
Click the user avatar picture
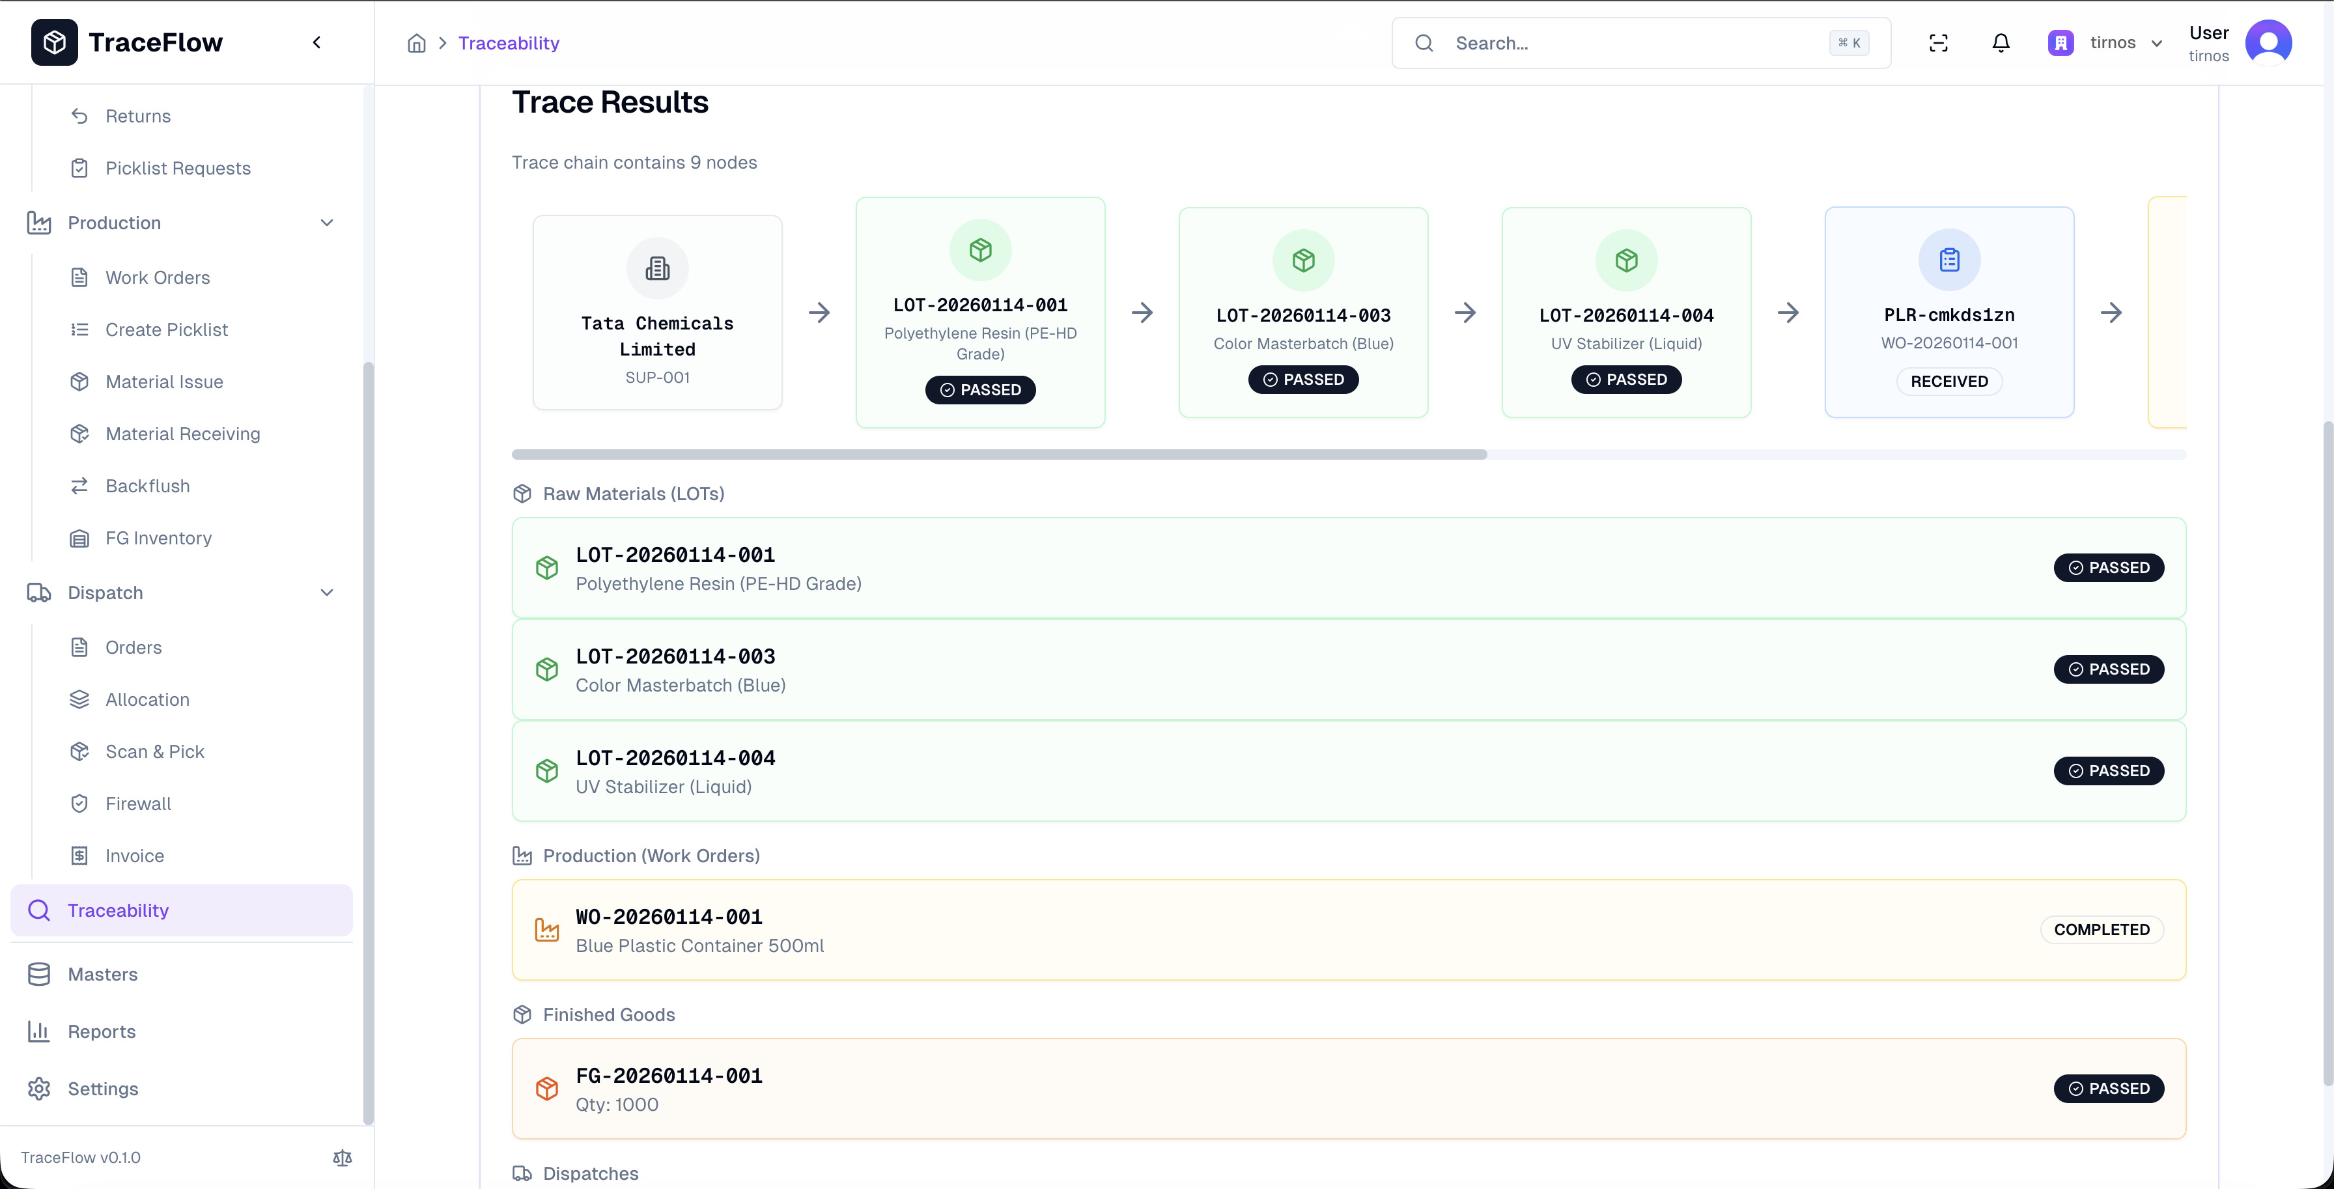[2268, 42]
